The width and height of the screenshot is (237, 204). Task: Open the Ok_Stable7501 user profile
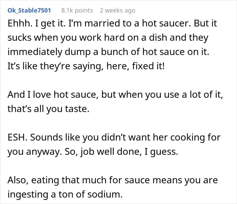[29, 11]
